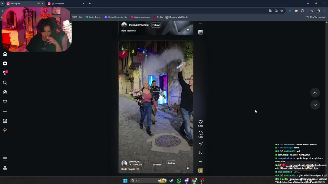Follow theesupermustafa
Screen dimensions: 328x184
click(x=156, y=25)
